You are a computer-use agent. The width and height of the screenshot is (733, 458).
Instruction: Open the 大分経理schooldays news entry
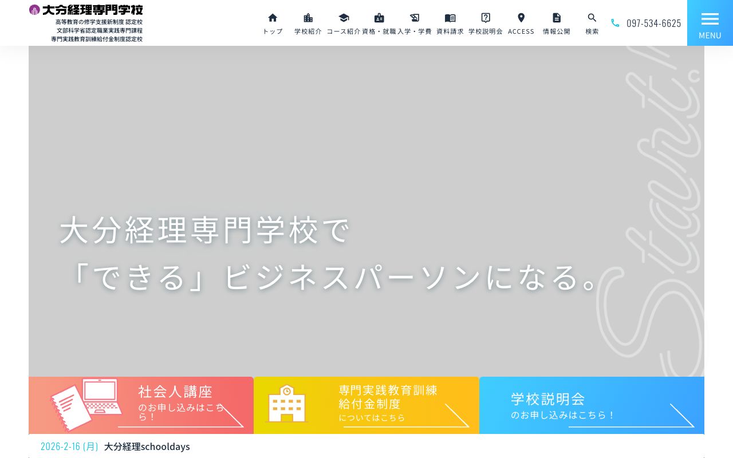[x=147, y=446]
